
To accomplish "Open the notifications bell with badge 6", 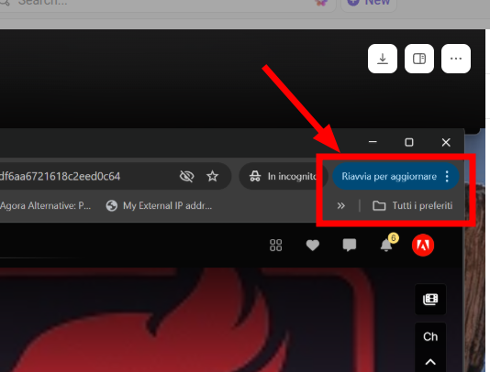I will [387, 245].
